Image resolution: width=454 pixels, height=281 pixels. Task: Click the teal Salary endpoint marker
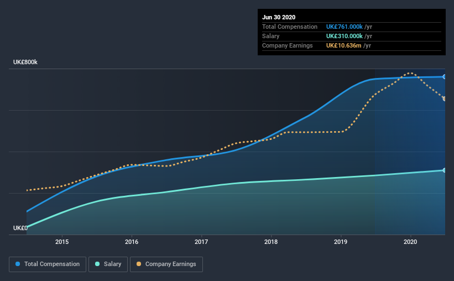(x=444, y=170)
